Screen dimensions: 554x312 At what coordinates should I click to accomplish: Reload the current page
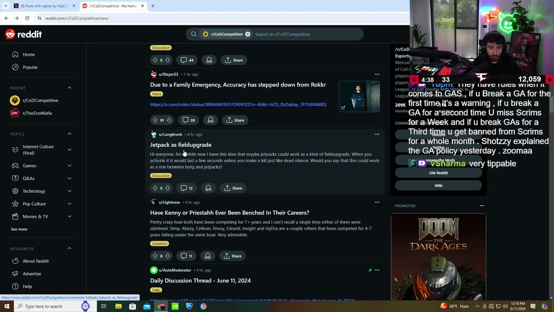click(27, 18)
